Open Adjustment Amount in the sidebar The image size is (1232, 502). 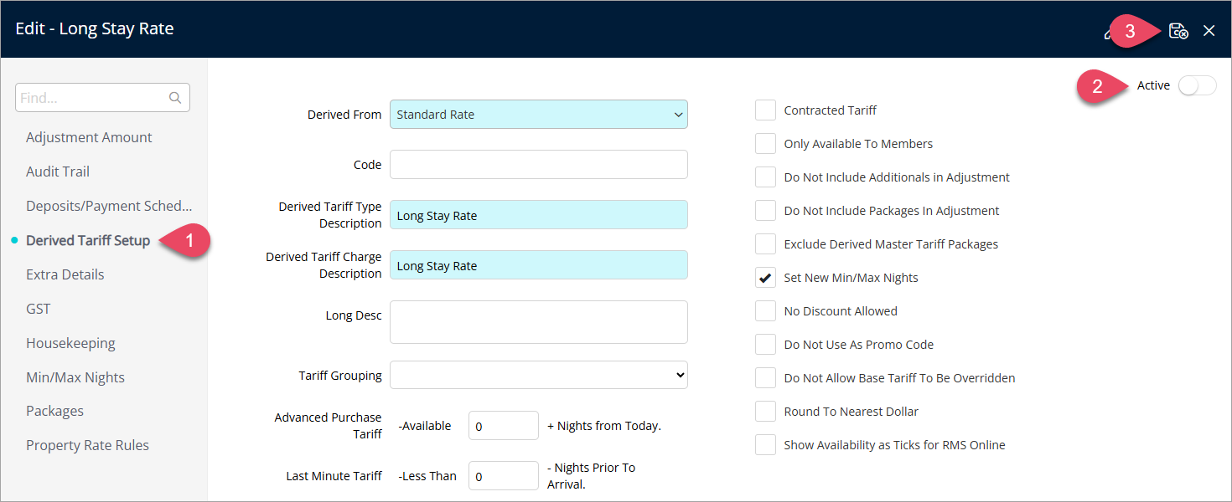(x=89, y=137)
